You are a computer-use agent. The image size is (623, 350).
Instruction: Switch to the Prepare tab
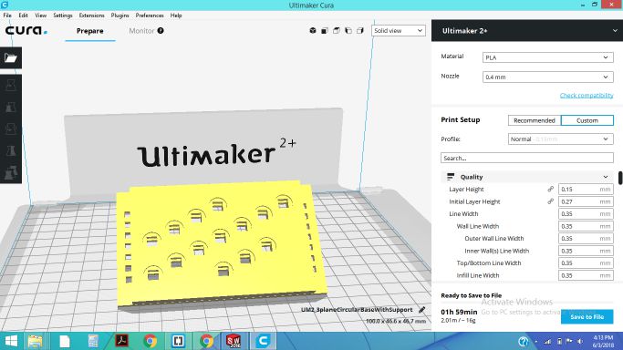(x=90, y=31)
